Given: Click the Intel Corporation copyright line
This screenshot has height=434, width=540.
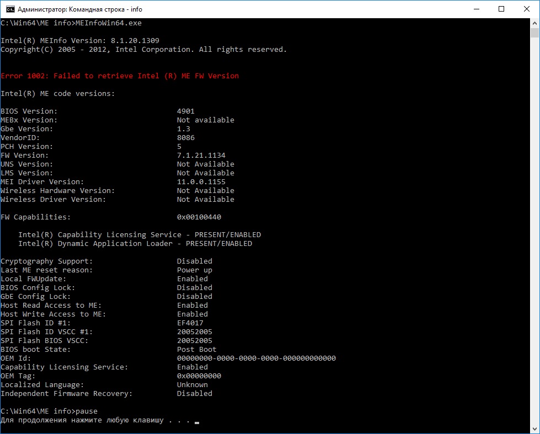Looking at the screenshot, I should pos(143,50).
